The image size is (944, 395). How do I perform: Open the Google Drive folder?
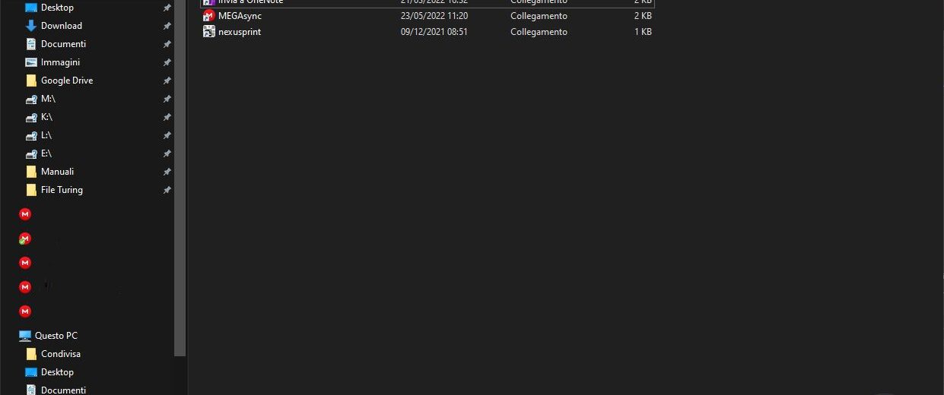66,81
